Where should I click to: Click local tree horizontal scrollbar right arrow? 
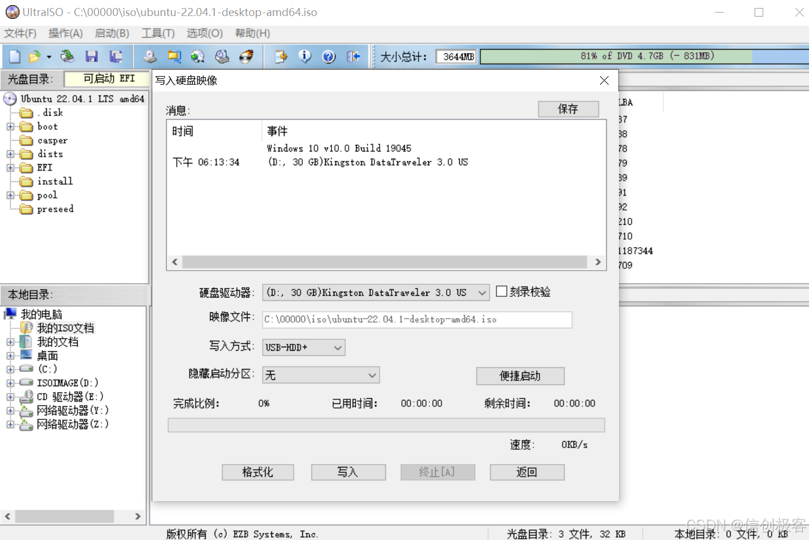137,516
